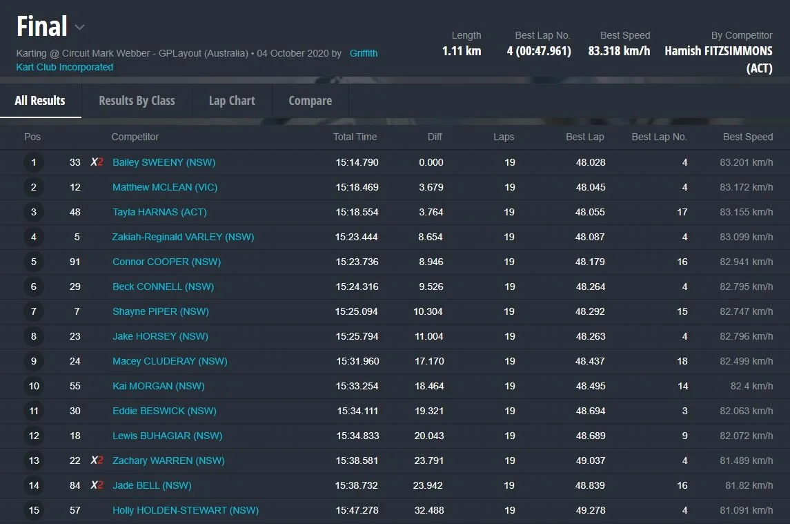Image resolution: width=790 pixels, height=524 pixels.
Task: Open Zakiah-Reginald VARLEY (NSW) competitor link
Action: [x=183, y=237]
